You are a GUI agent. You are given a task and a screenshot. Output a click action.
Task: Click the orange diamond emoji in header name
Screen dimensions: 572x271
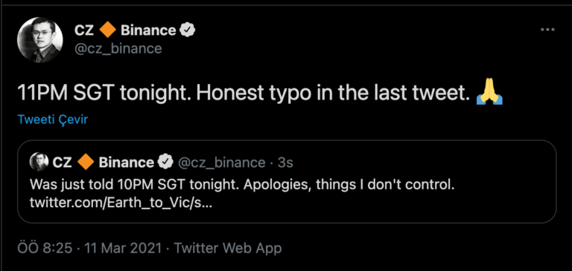[x=107, y=30]
